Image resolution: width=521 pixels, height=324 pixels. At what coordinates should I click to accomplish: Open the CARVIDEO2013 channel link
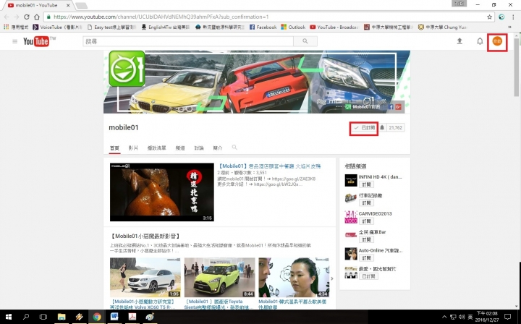click(x=375, y=214)
